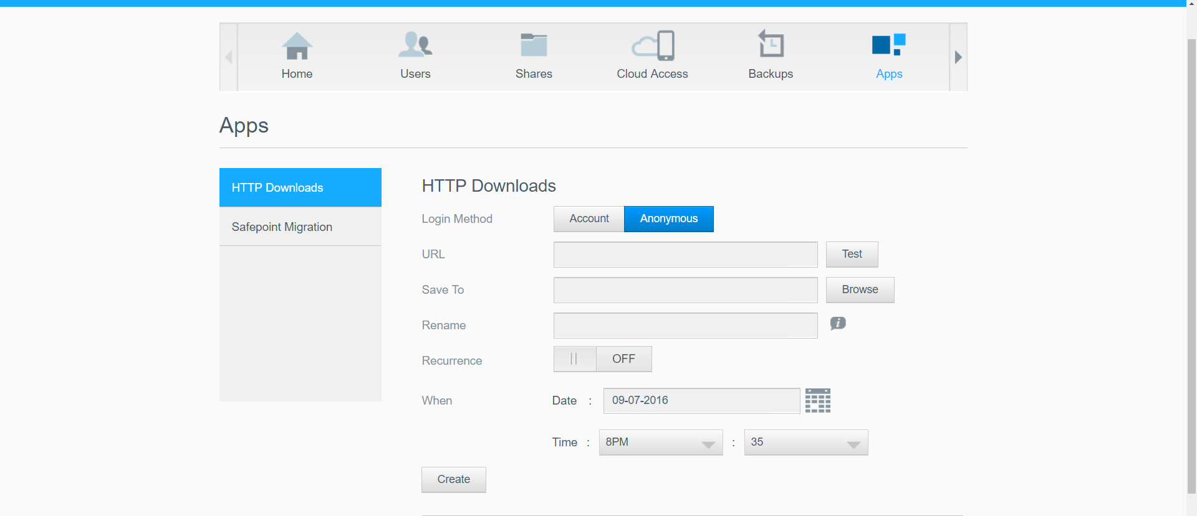
Task: Click the HTTP Downloads heading text
Action: pos(489,186)
